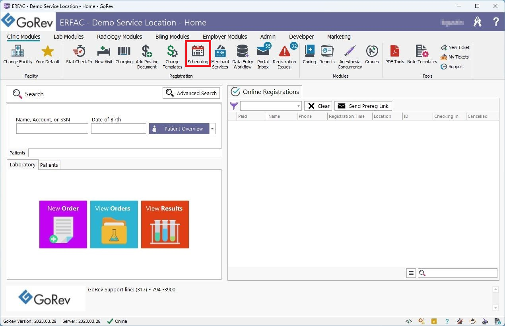The height and width of the screenshot is (326, 505).
Task: Click the Online Registrations tab
Action: click(x=265, y=92)
